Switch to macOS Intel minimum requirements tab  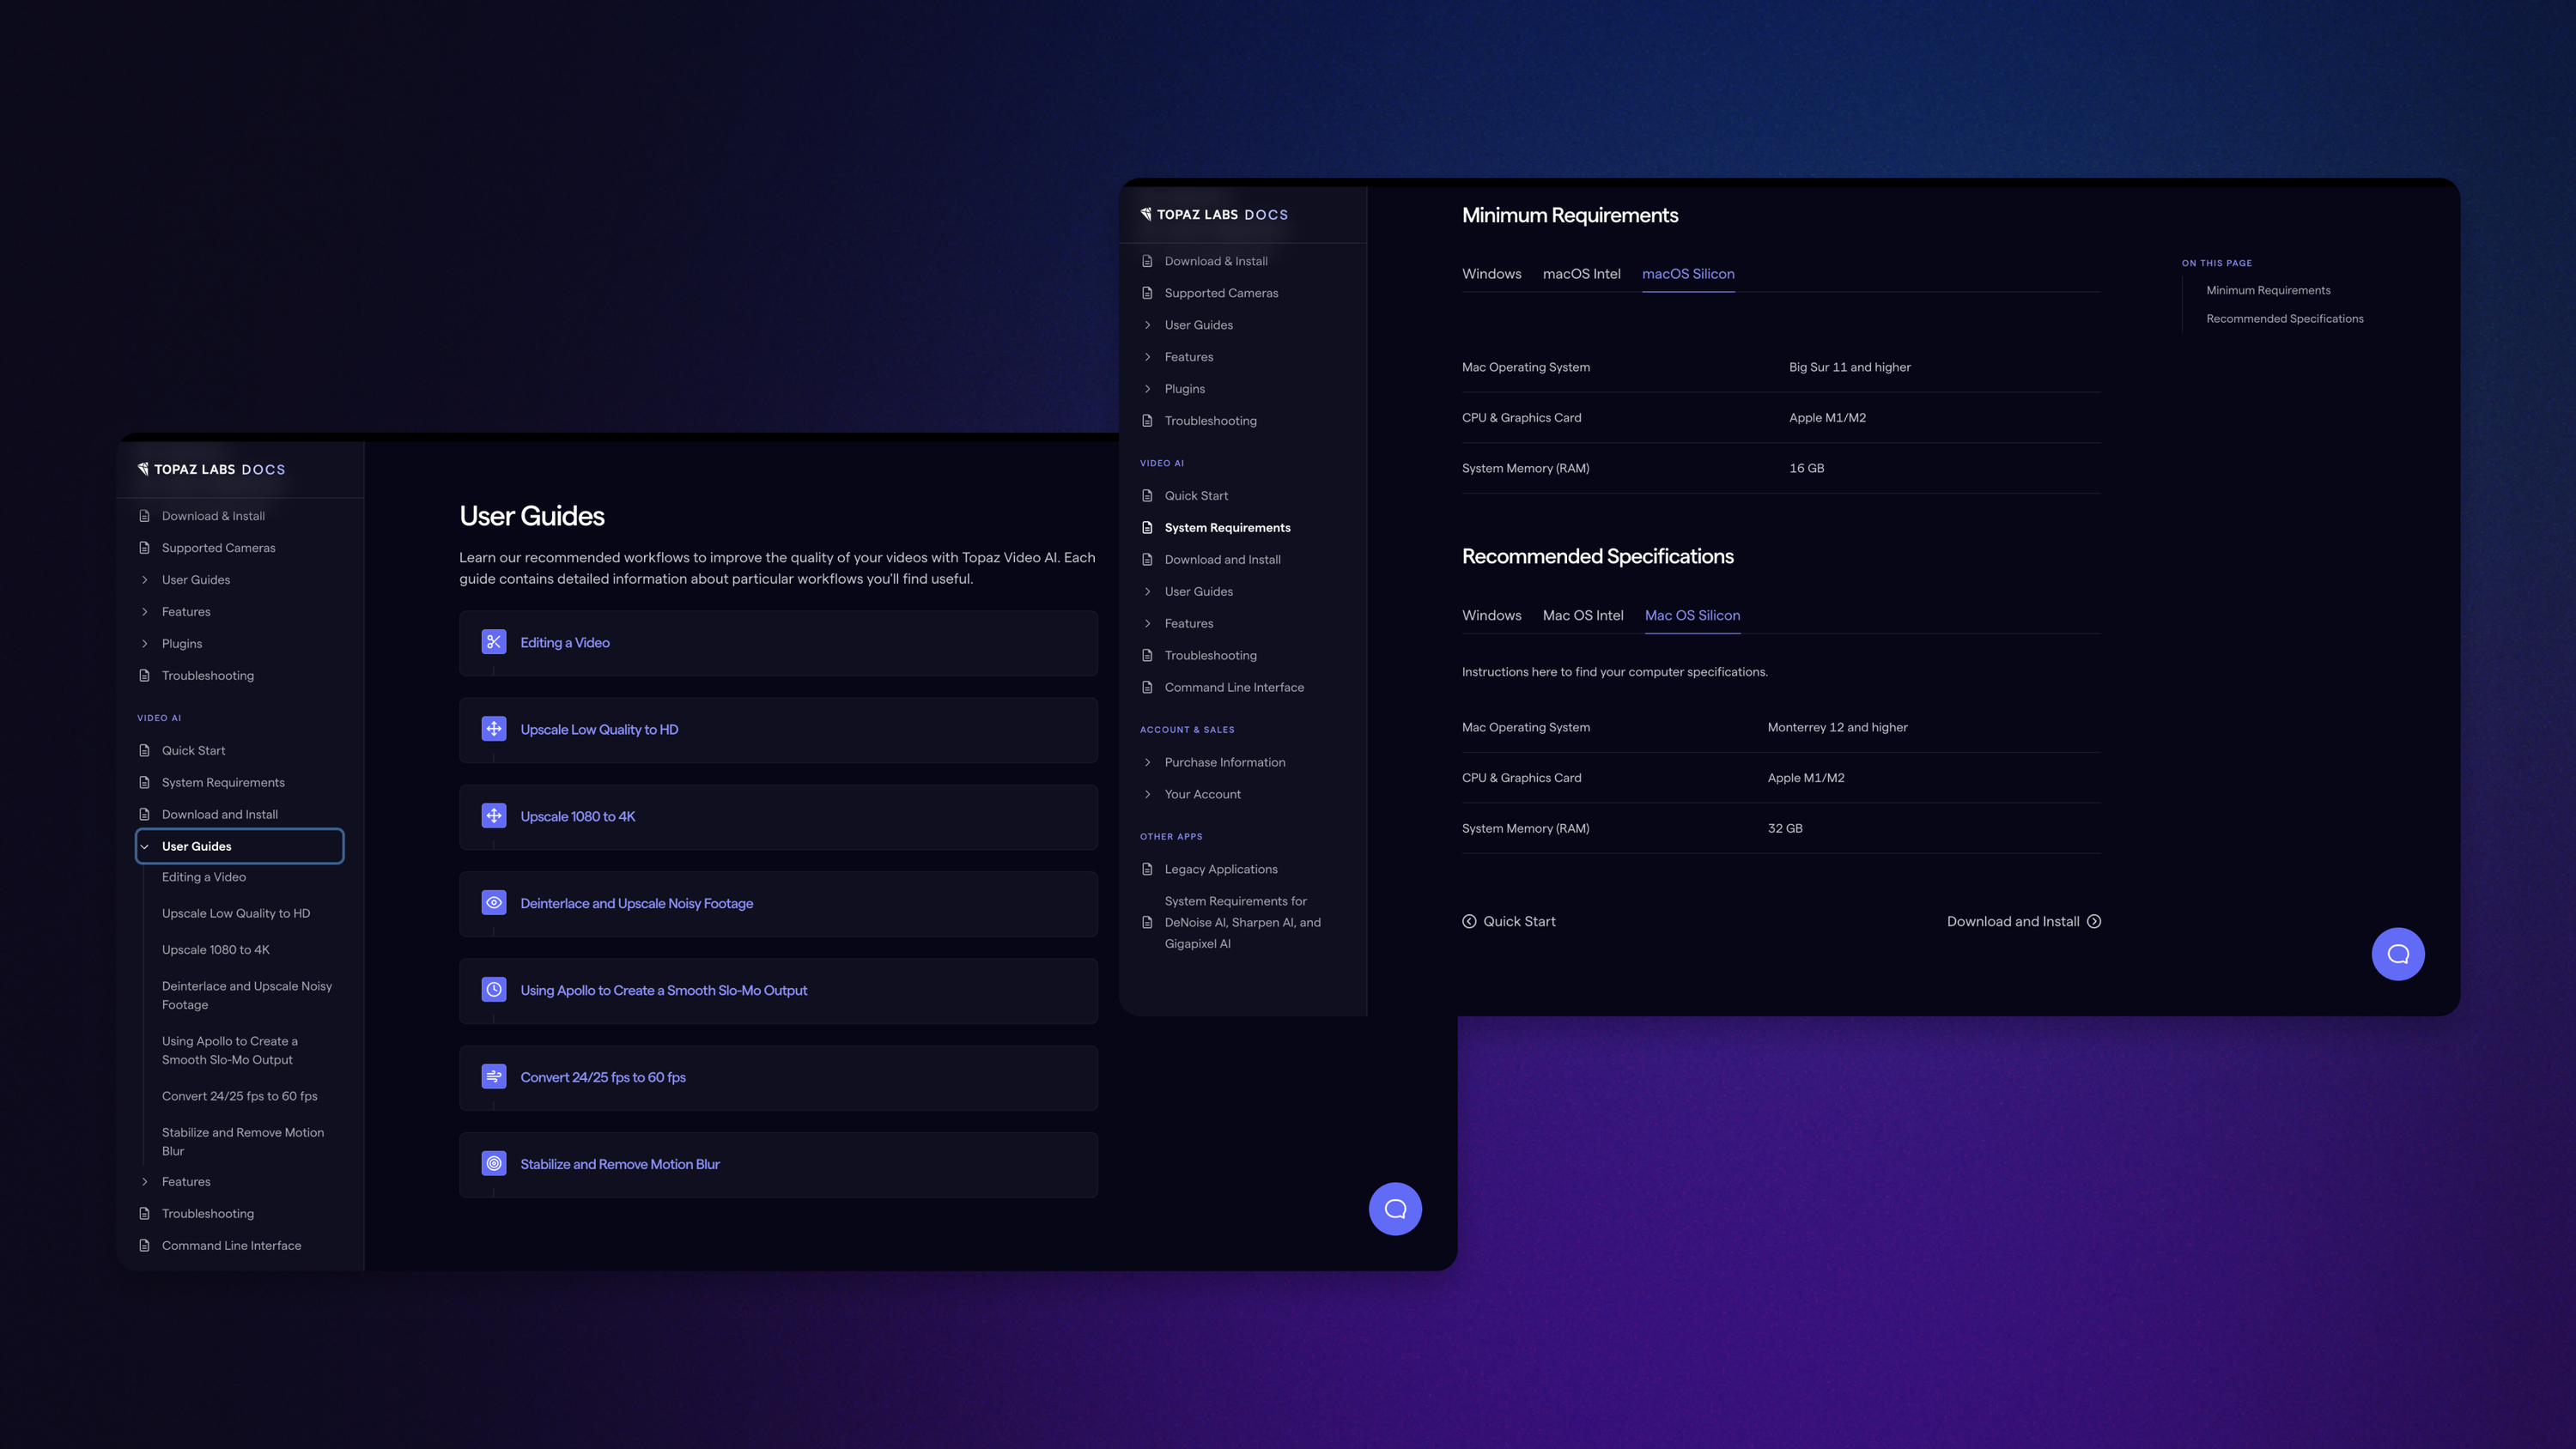click(1581, 274)
